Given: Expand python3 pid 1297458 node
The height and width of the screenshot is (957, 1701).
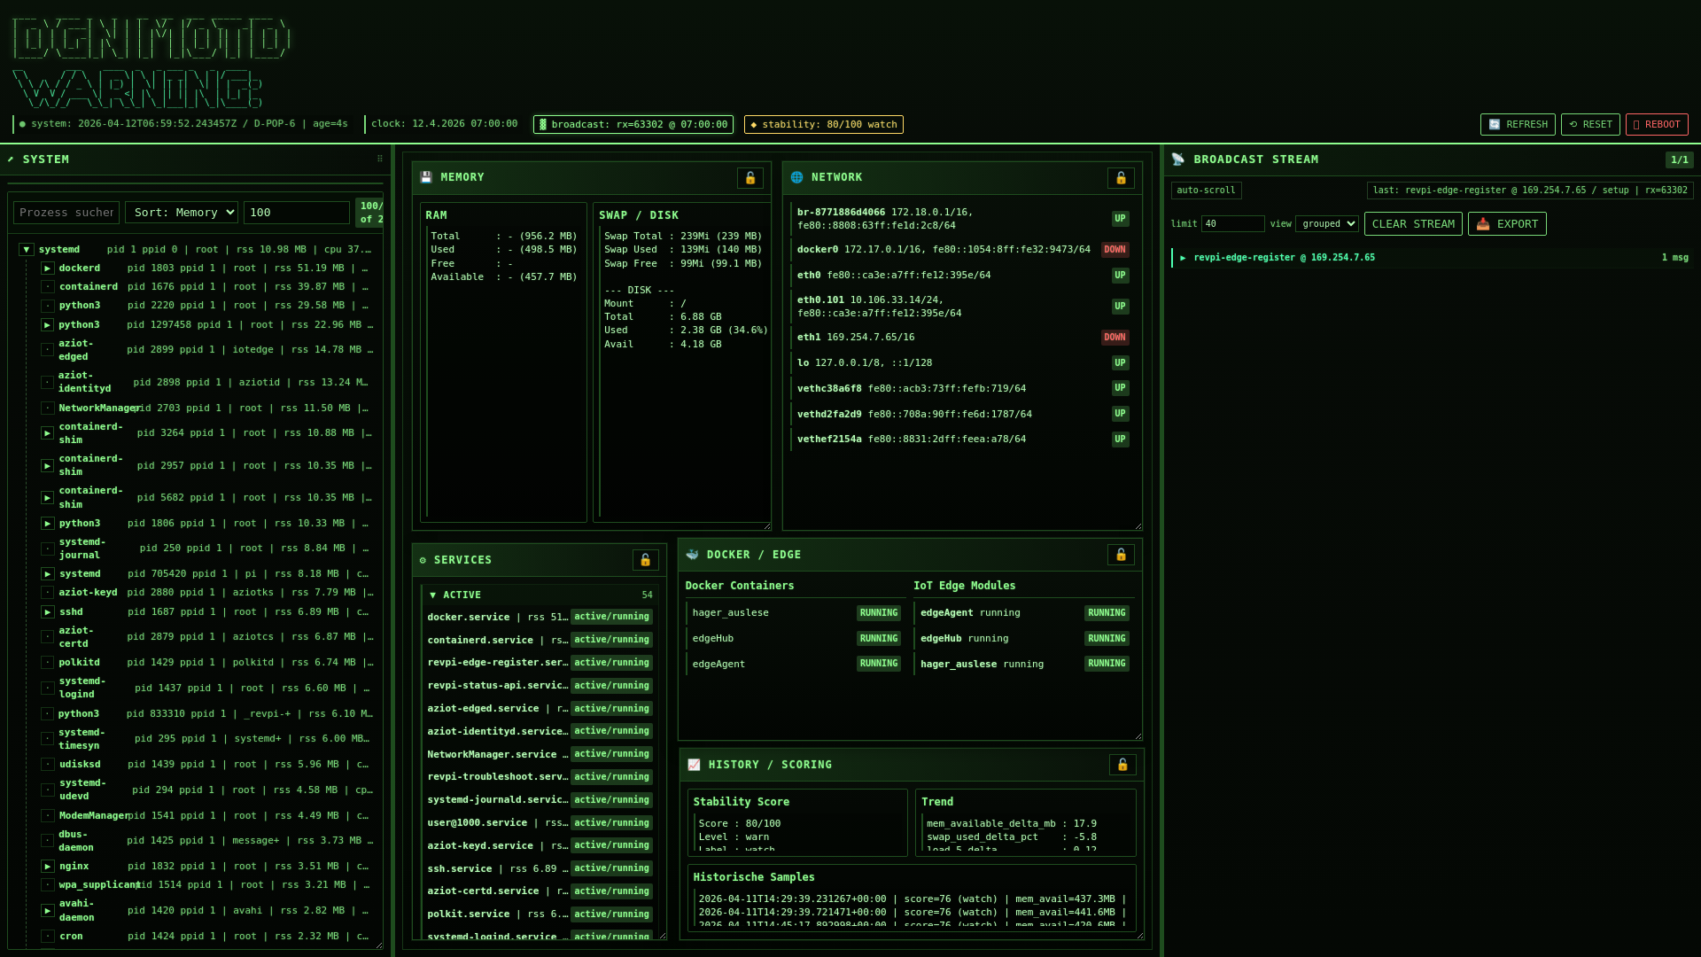Looking at the screenshot, I should (48, 325).
